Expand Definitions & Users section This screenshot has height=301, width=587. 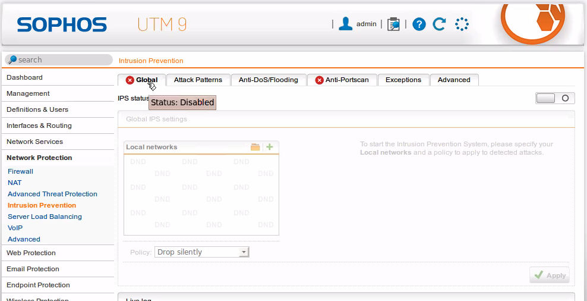pos(58,109)
